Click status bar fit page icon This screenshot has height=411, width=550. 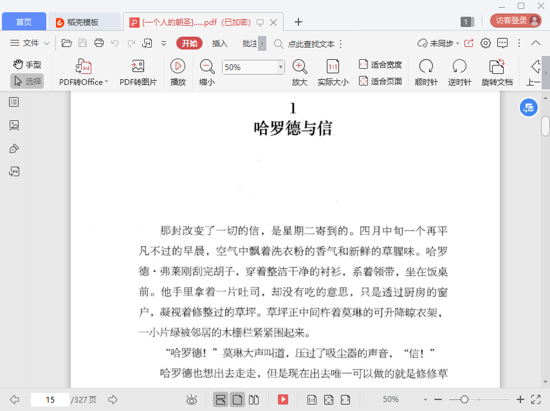coord(329,399)
